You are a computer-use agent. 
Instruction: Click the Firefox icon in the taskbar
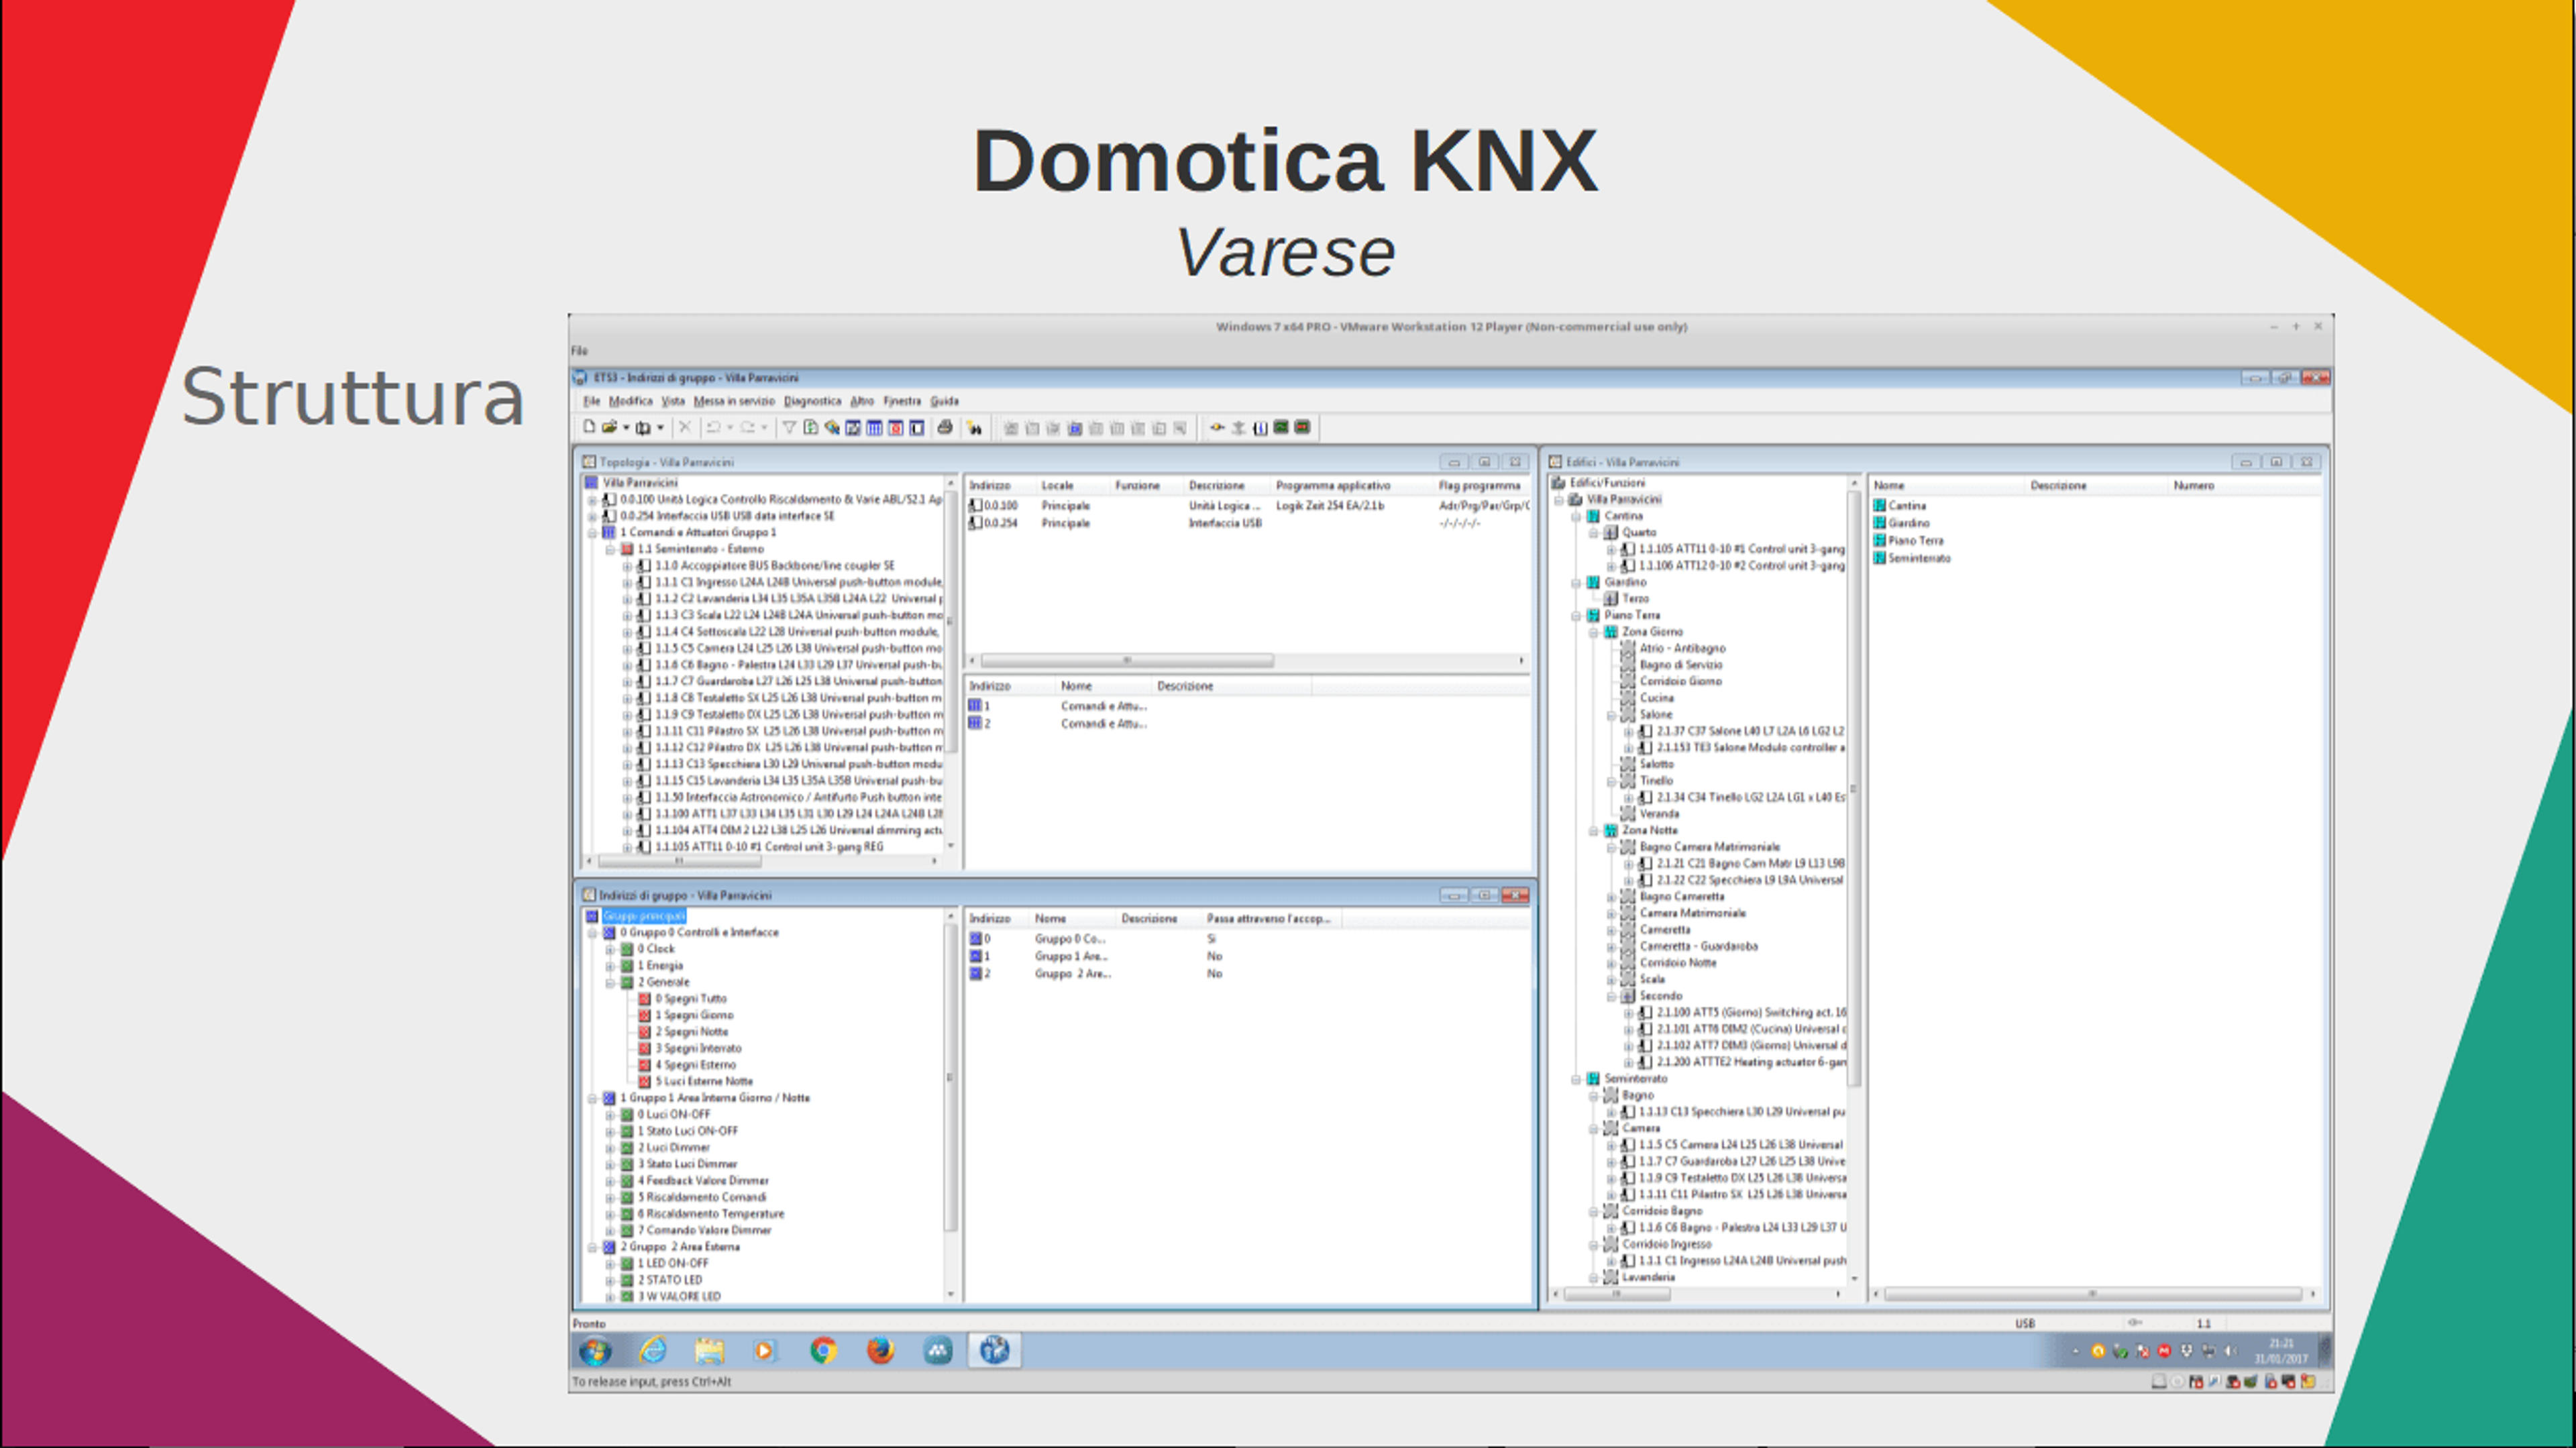pyautogui.click(x=880, y=1351)
